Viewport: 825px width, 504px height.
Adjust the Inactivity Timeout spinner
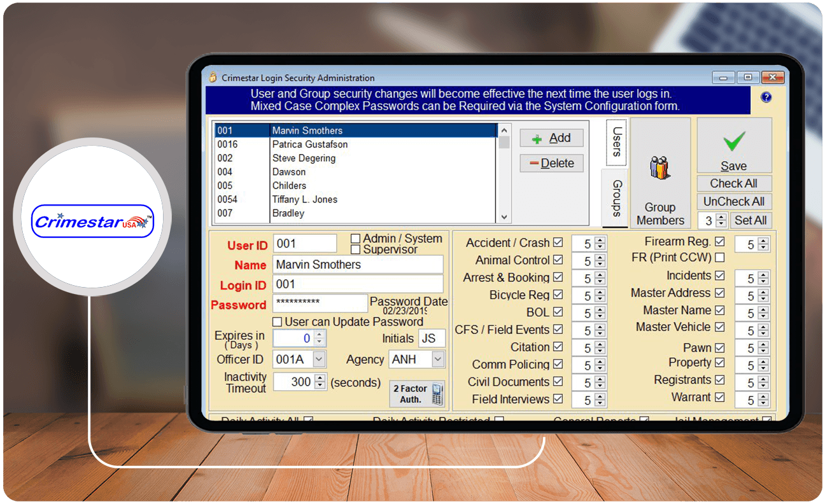point(320,382)
